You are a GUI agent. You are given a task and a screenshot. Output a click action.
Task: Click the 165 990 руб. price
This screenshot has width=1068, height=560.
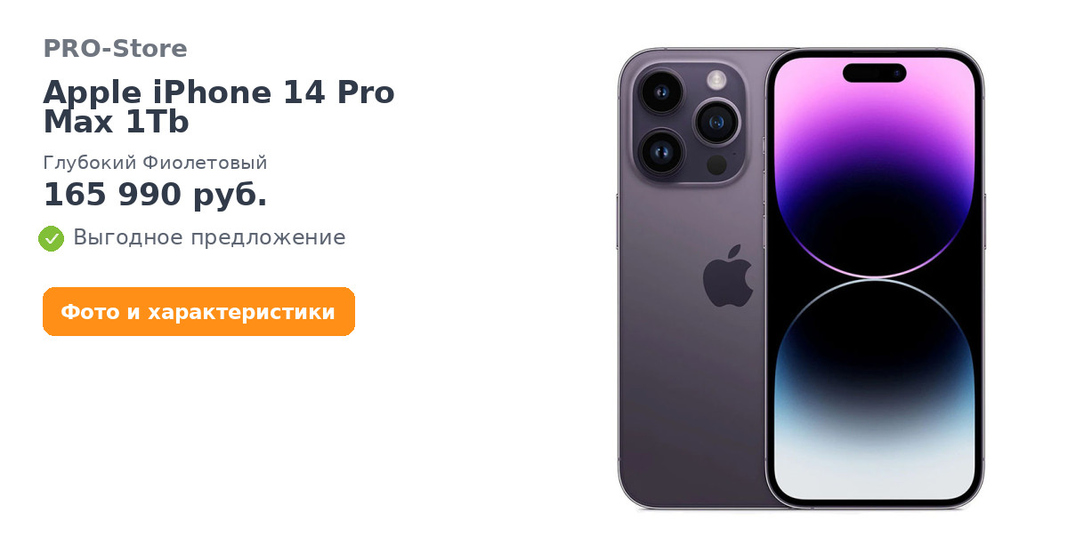pos(155,195)
